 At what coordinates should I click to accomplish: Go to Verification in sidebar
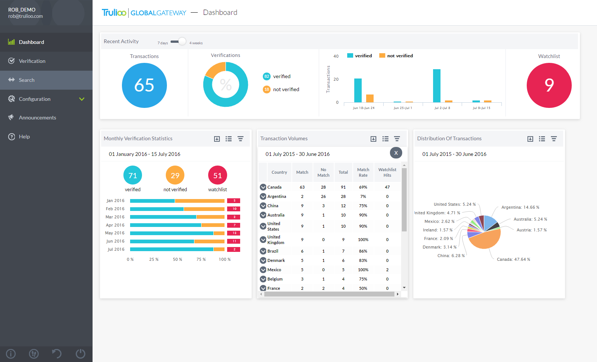(46, 61)
